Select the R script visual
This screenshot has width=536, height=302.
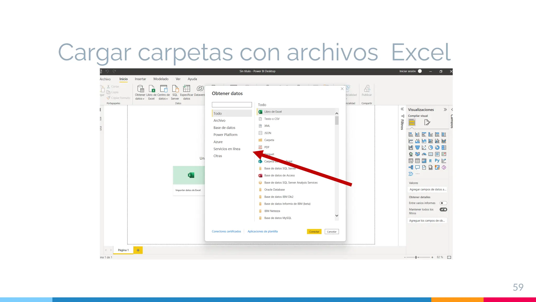tap(431, 161)
